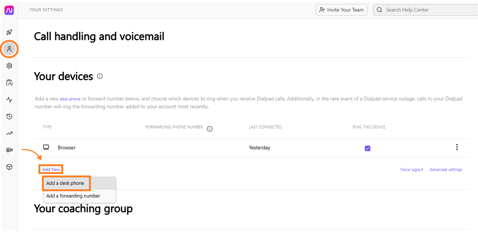Click the Dialpad Ai logo icon

click(x=9, y=10)
